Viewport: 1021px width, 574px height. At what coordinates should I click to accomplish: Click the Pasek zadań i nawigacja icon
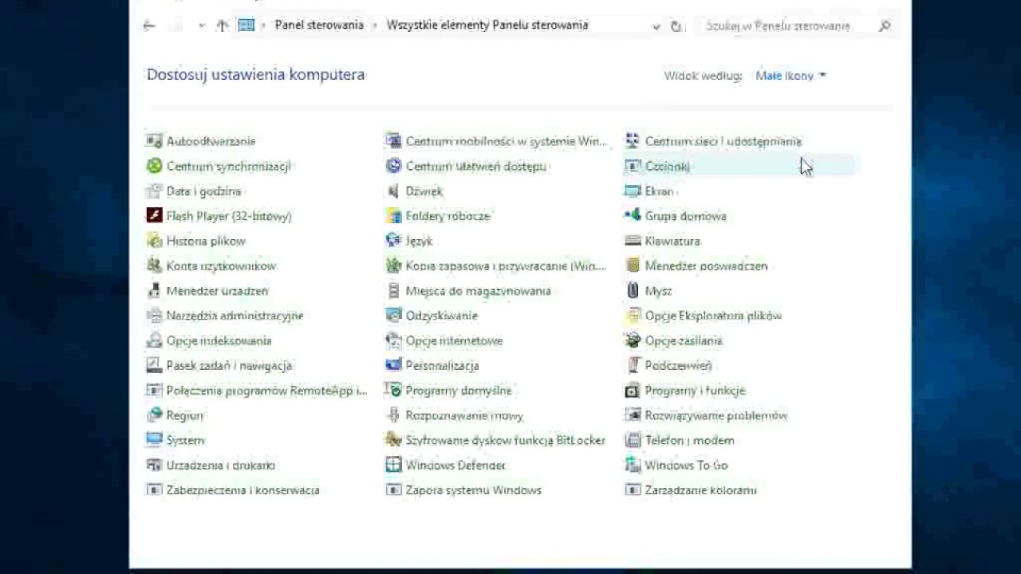[x=154, y=365]
